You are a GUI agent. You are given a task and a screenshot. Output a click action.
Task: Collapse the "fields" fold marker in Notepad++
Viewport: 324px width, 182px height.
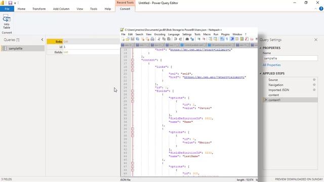coord(133,91)
